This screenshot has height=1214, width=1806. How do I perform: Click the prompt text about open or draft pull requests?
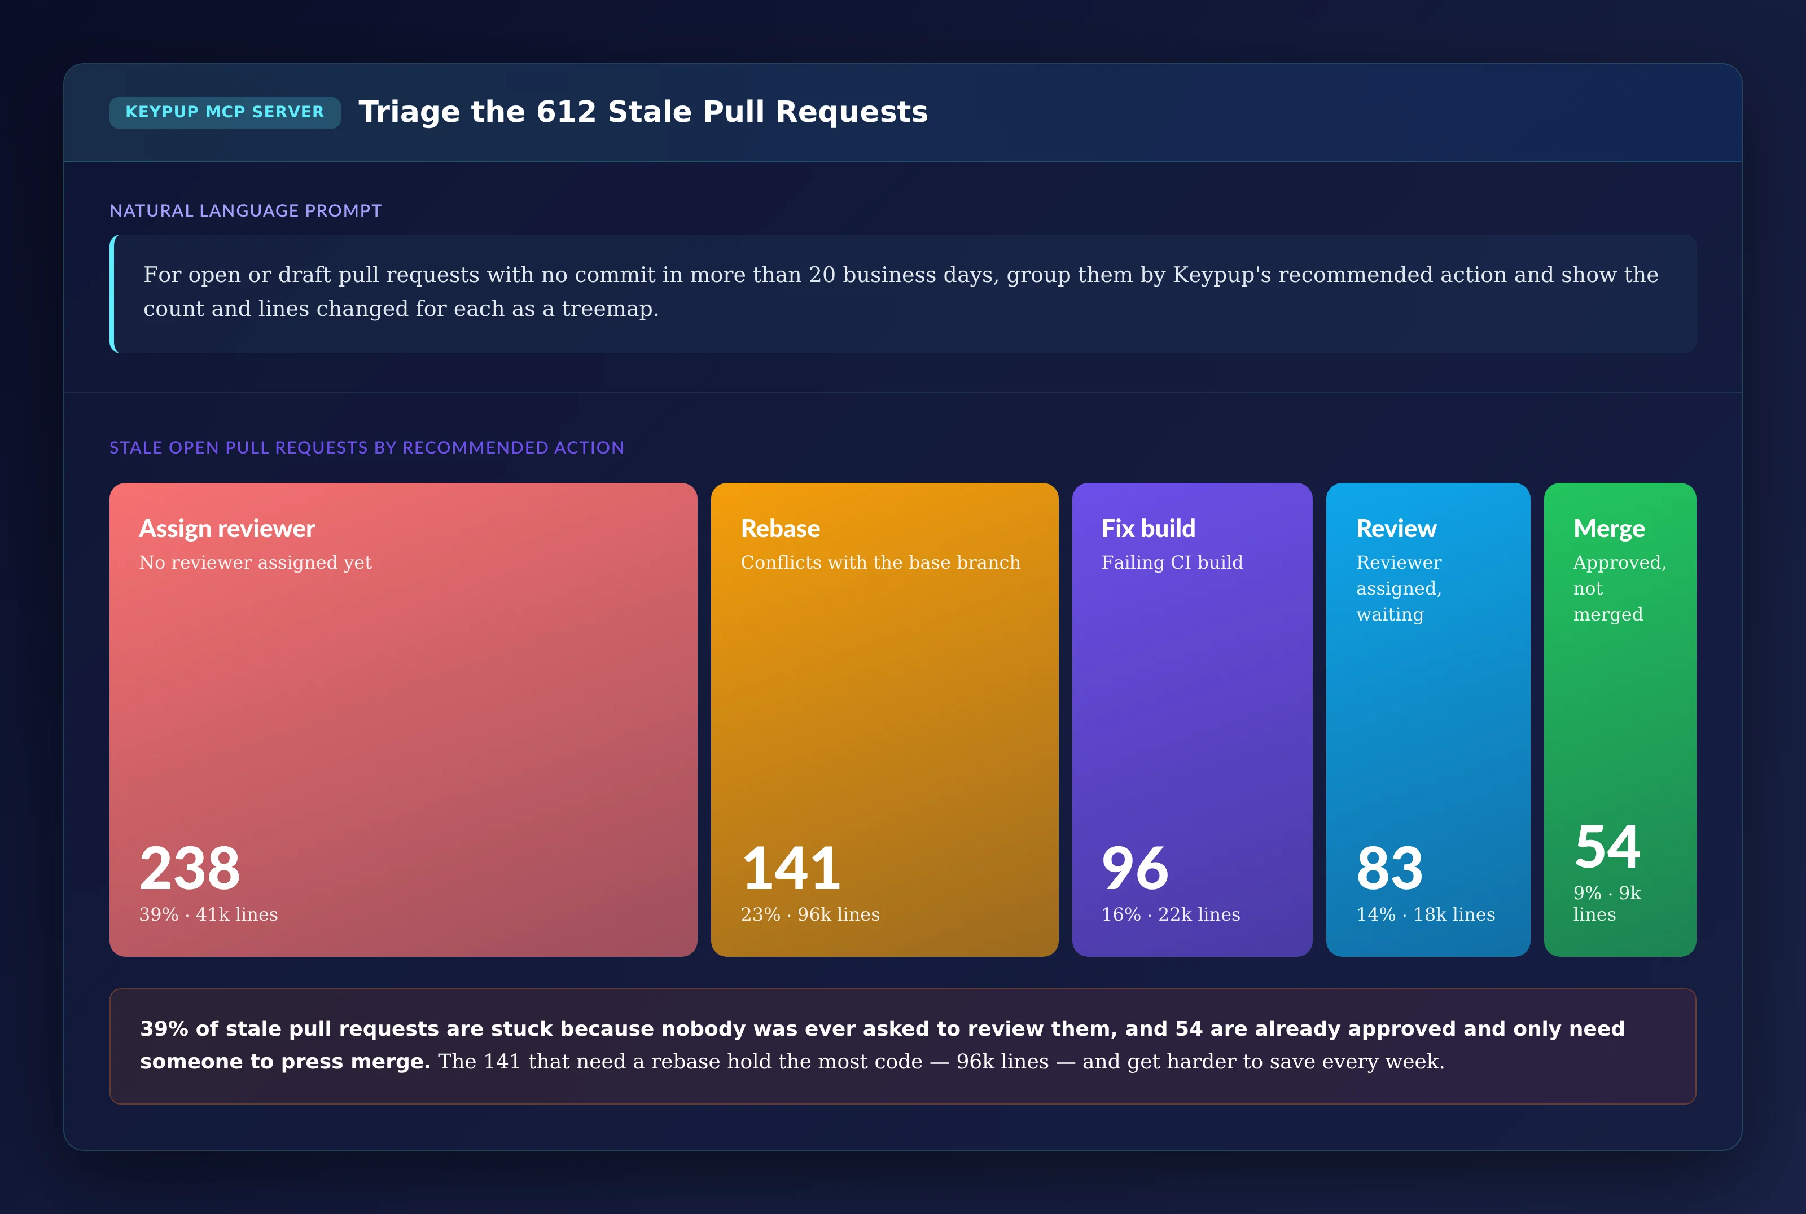click(901, 292)
